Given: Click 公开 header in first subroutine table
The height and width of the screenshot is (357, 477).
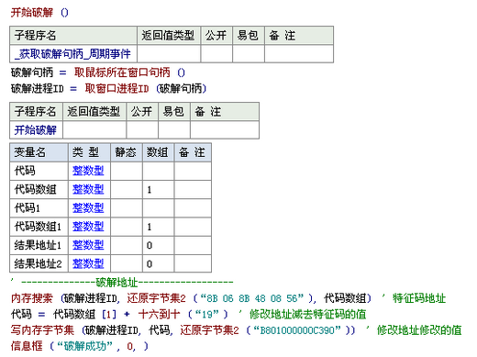Looking at the screenshot, I should (x=216, y=36).
